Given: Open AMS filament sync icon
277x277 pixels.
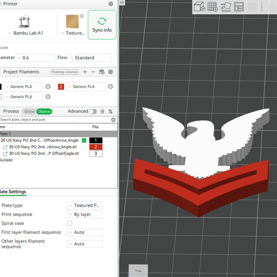Looking at the screenshot, I should 102,72.
